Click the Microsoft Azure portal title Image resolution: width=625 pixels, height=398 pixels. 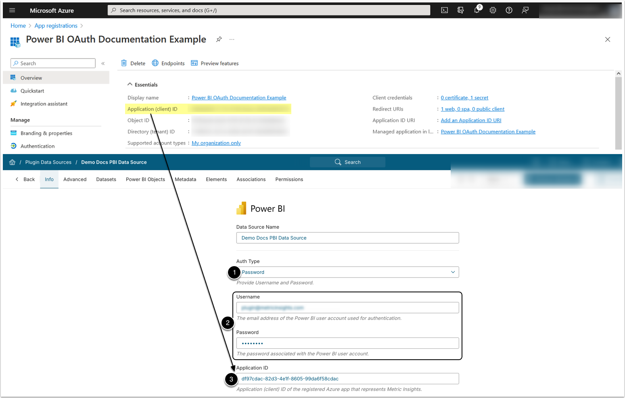click(52, 10)
